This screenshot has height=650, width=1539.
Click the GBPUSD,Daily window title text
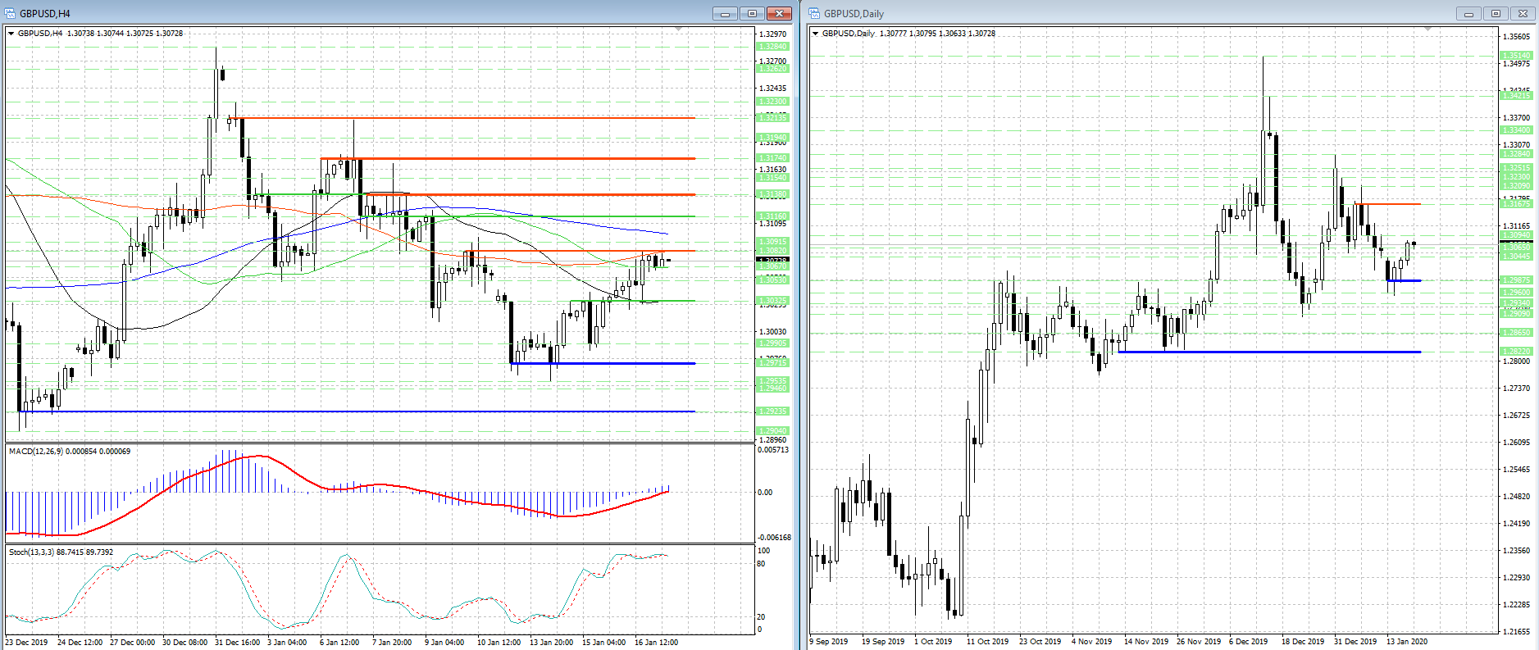coord(854,14)
